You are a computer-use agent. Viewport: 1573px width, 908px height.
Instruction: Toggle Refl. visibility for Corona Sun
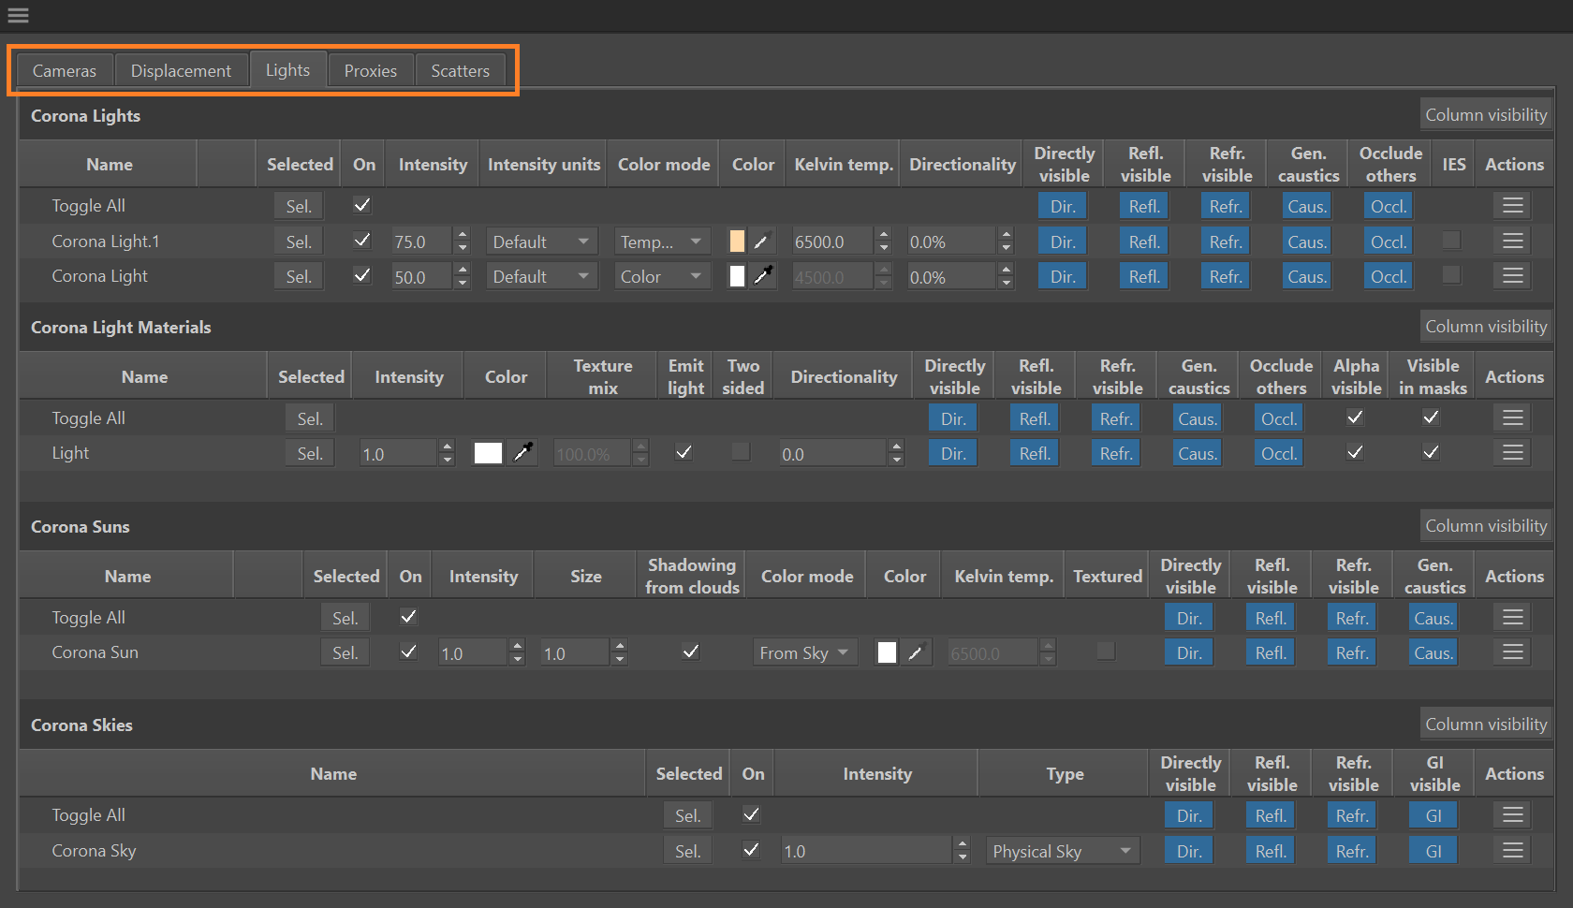[x=1271, y=652]
